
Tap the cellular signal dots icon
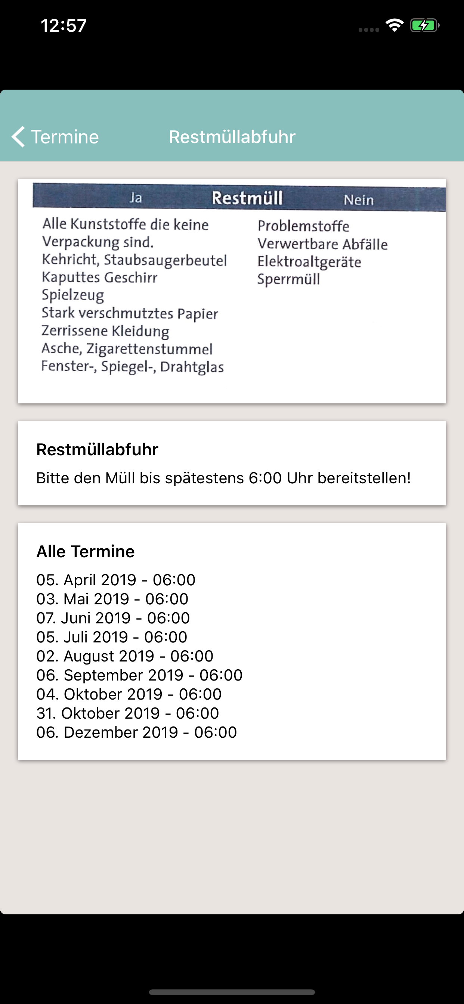(x=368, y=30)
